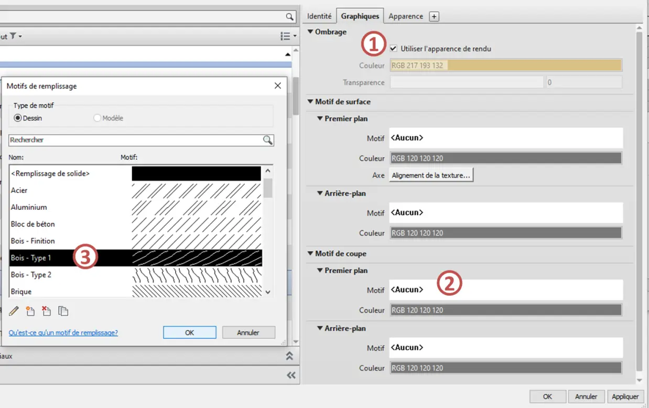649x408 pixels.
Task: Open the material filter funnel icon
Action: point(13,36)
